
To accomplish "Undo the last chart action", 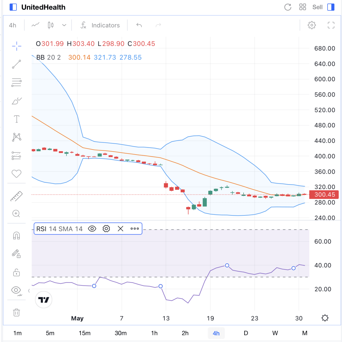I will point(139,25).
